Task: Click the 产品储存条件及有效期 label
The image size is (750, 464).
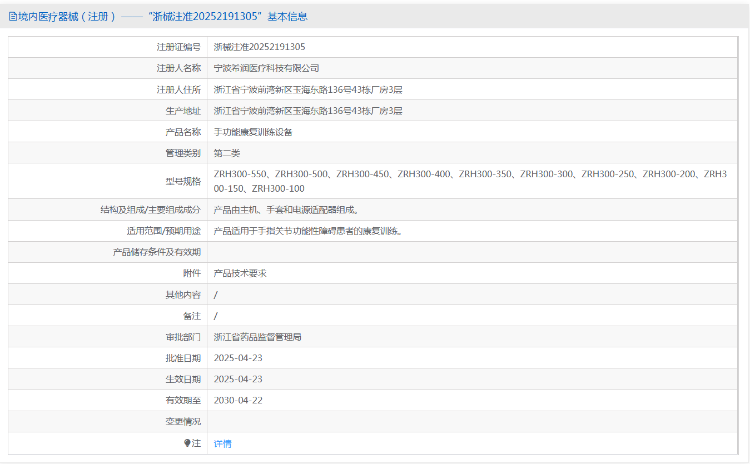Action: (x=157, y=252)
